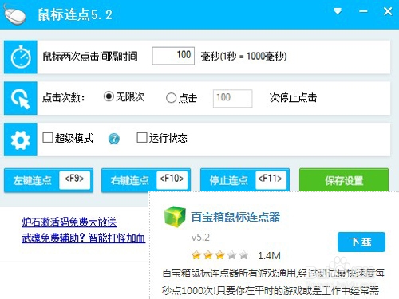Close the 鼠标连点5.2 window
The height and width of the screenshot is (299, 399).
pos(388,11)
